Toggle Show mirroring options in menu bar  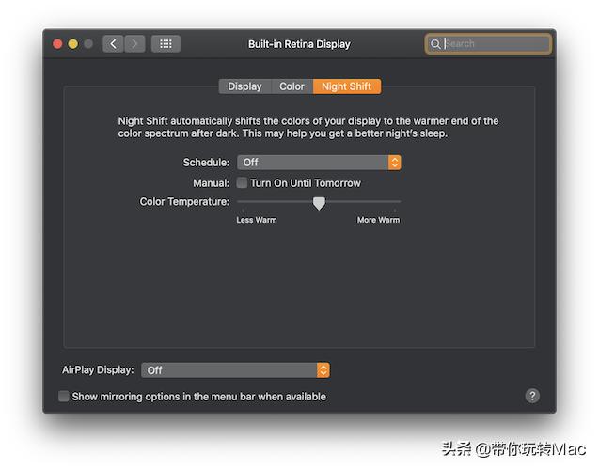click(64, 397)
